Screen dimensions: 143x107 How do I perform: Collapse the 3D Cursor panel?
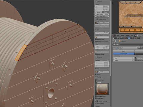point(96,57)
